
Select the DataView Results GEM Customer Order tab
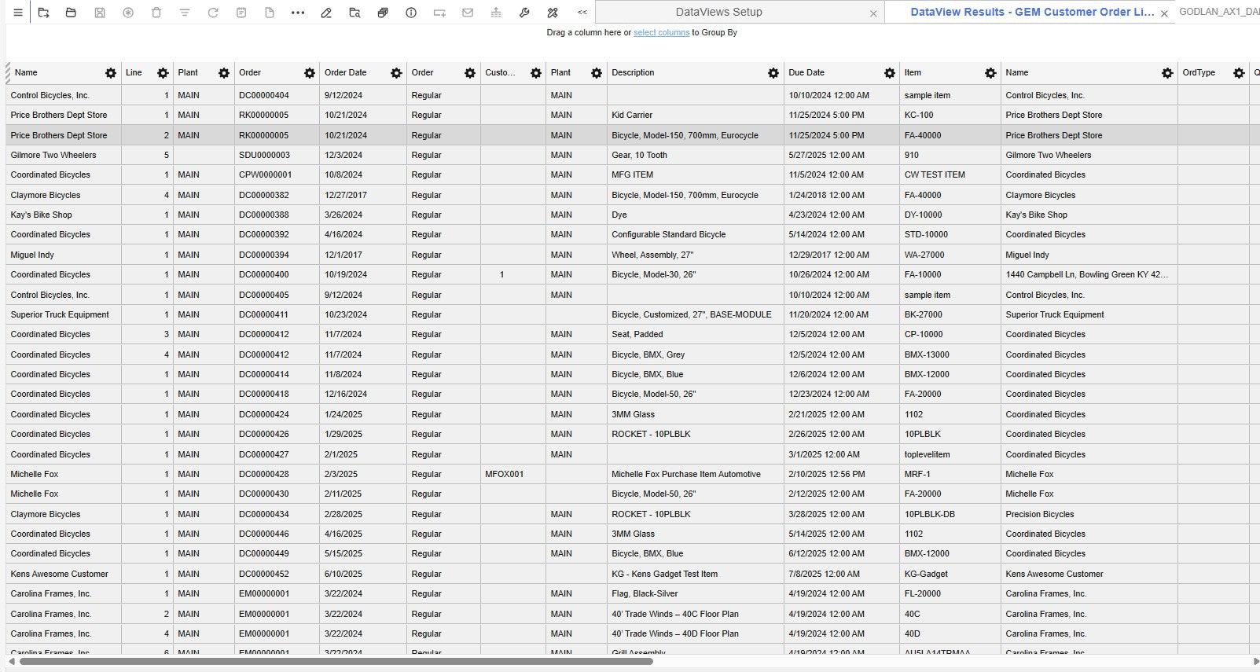[1031, 13]
